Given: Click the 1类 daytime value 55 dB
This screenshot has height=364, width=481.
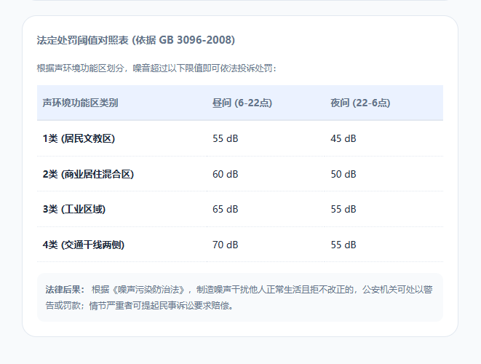Looking at the screenshot, I should coord(225,138).
